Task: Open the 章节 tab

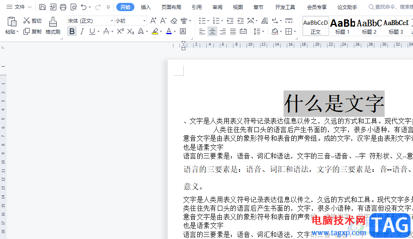Action: click(x=258, y=7)
